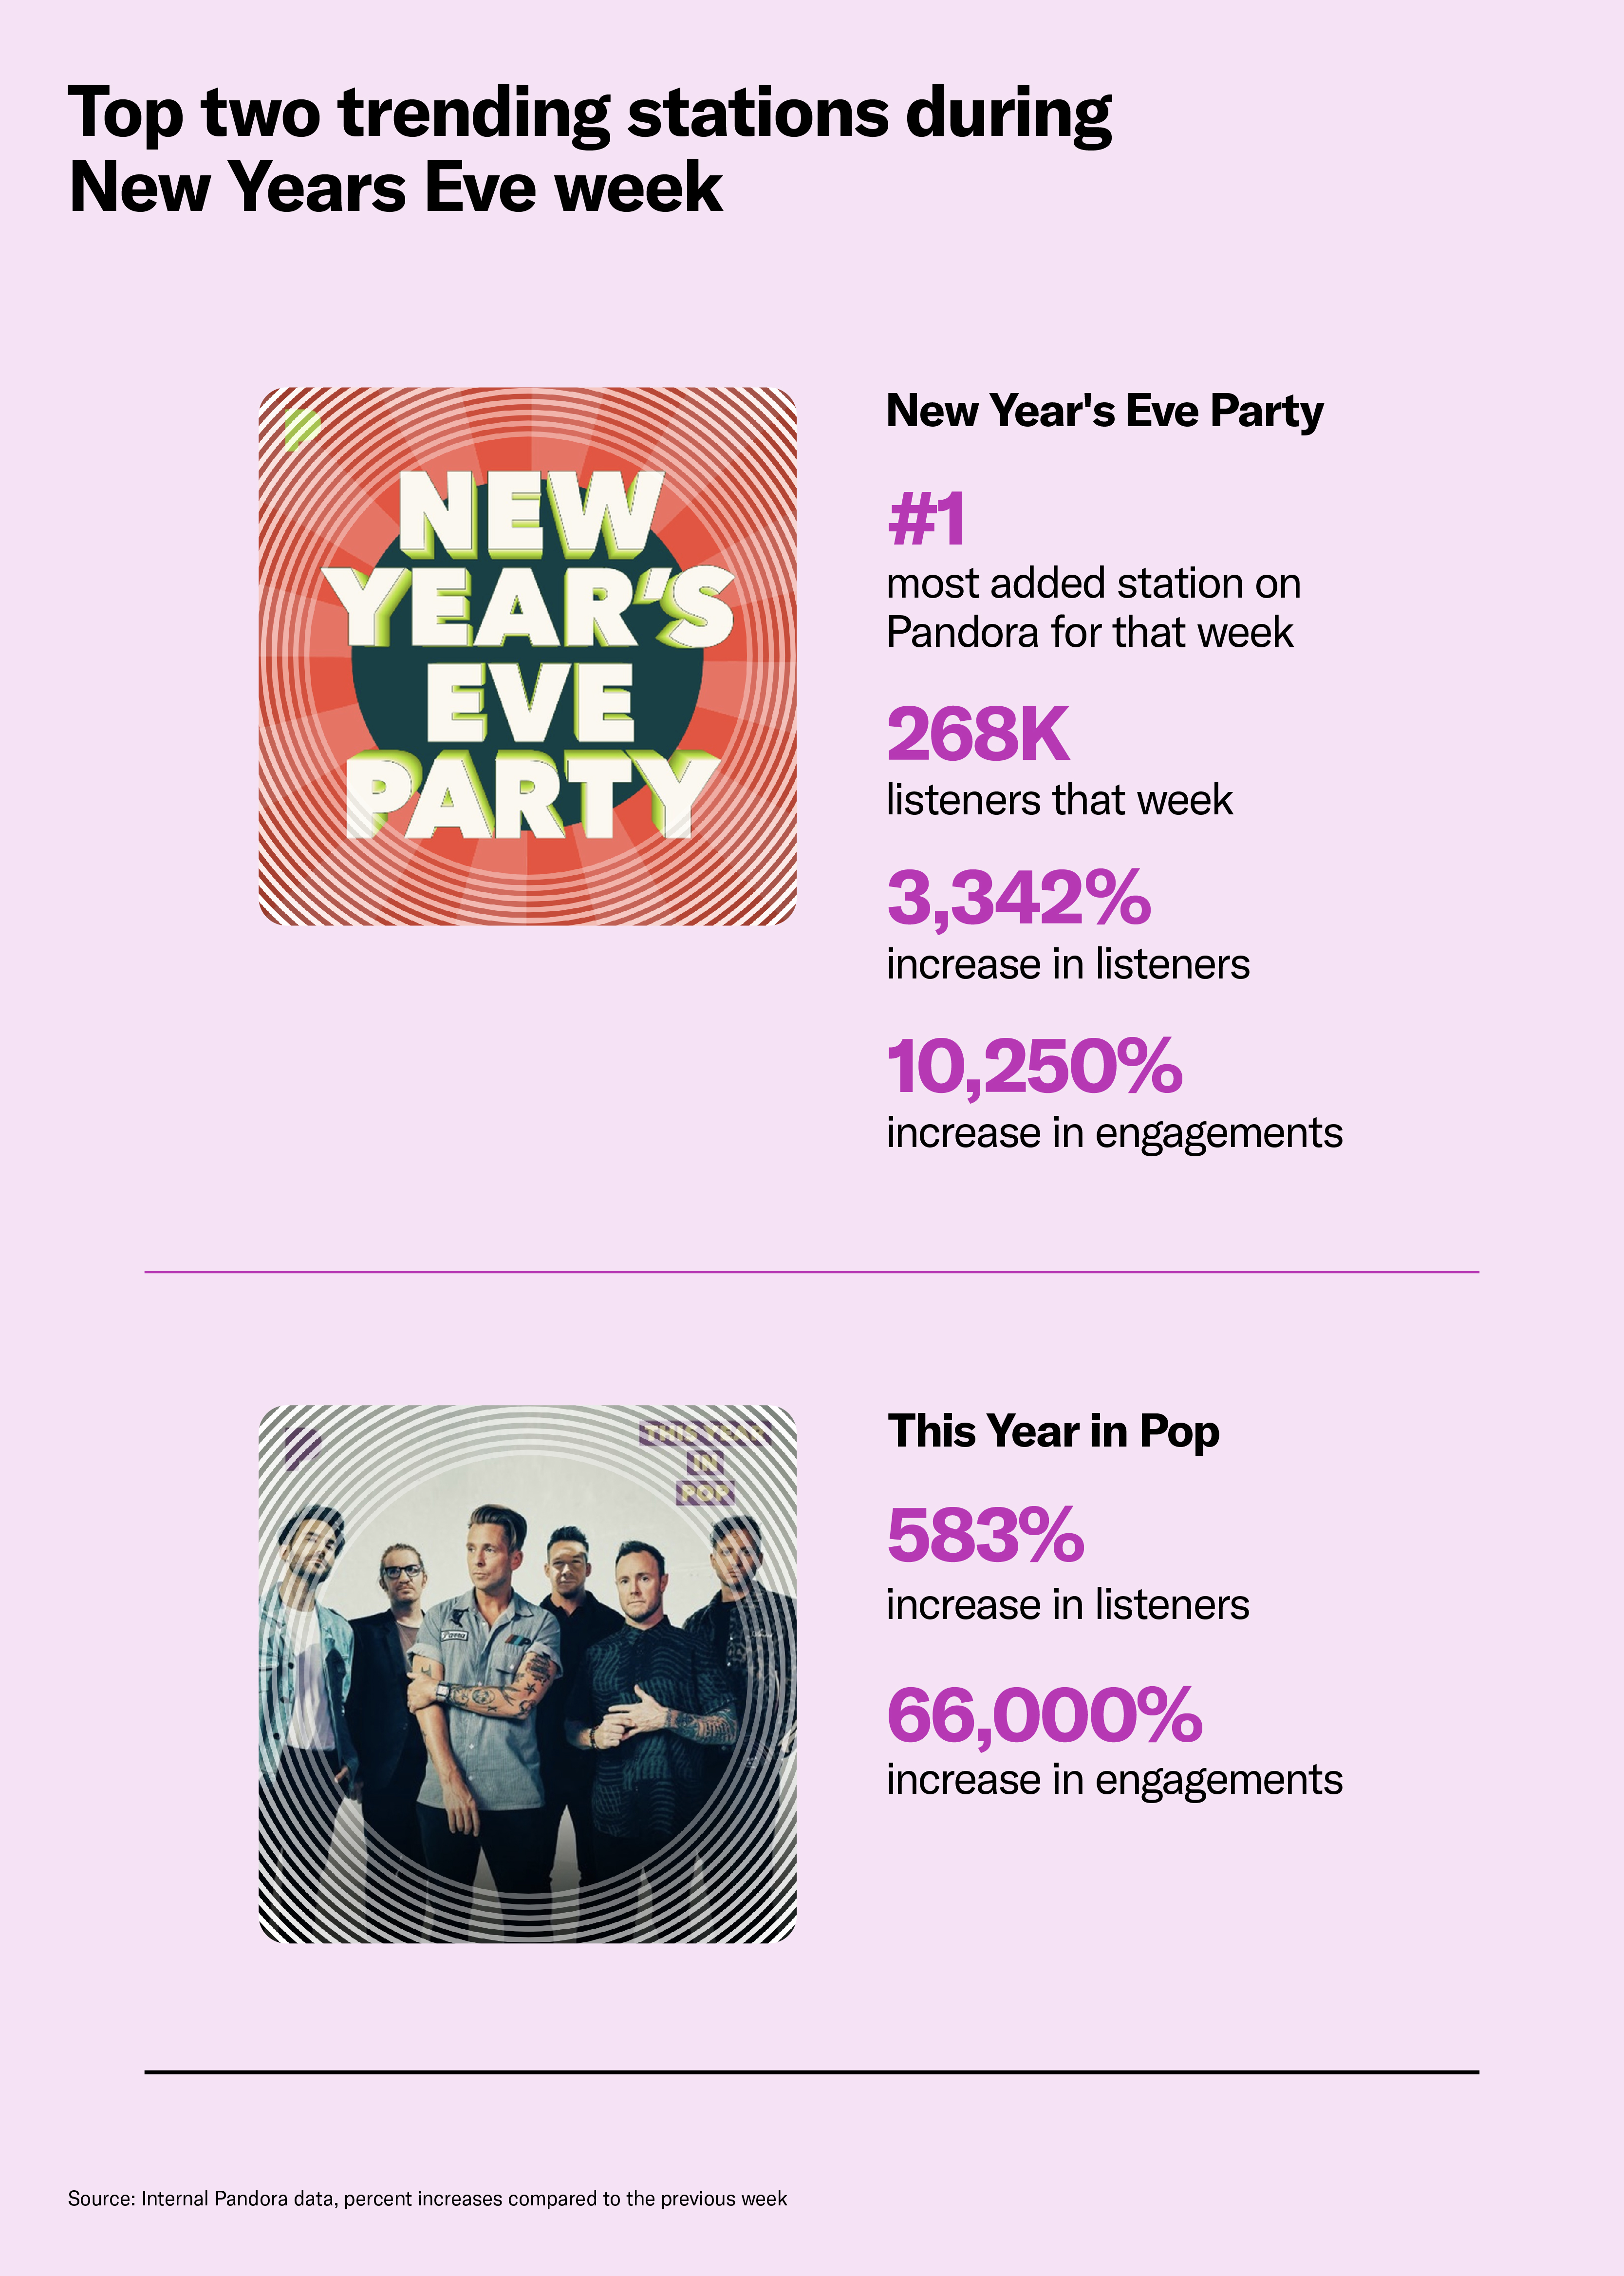Click the #1 most added station stat
The image size is (1624, 2276).
pyautogui.click(x=926, y=520)
